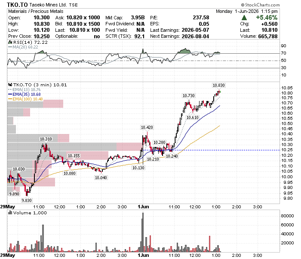Click the 10.310 price label

coord(46,139)
